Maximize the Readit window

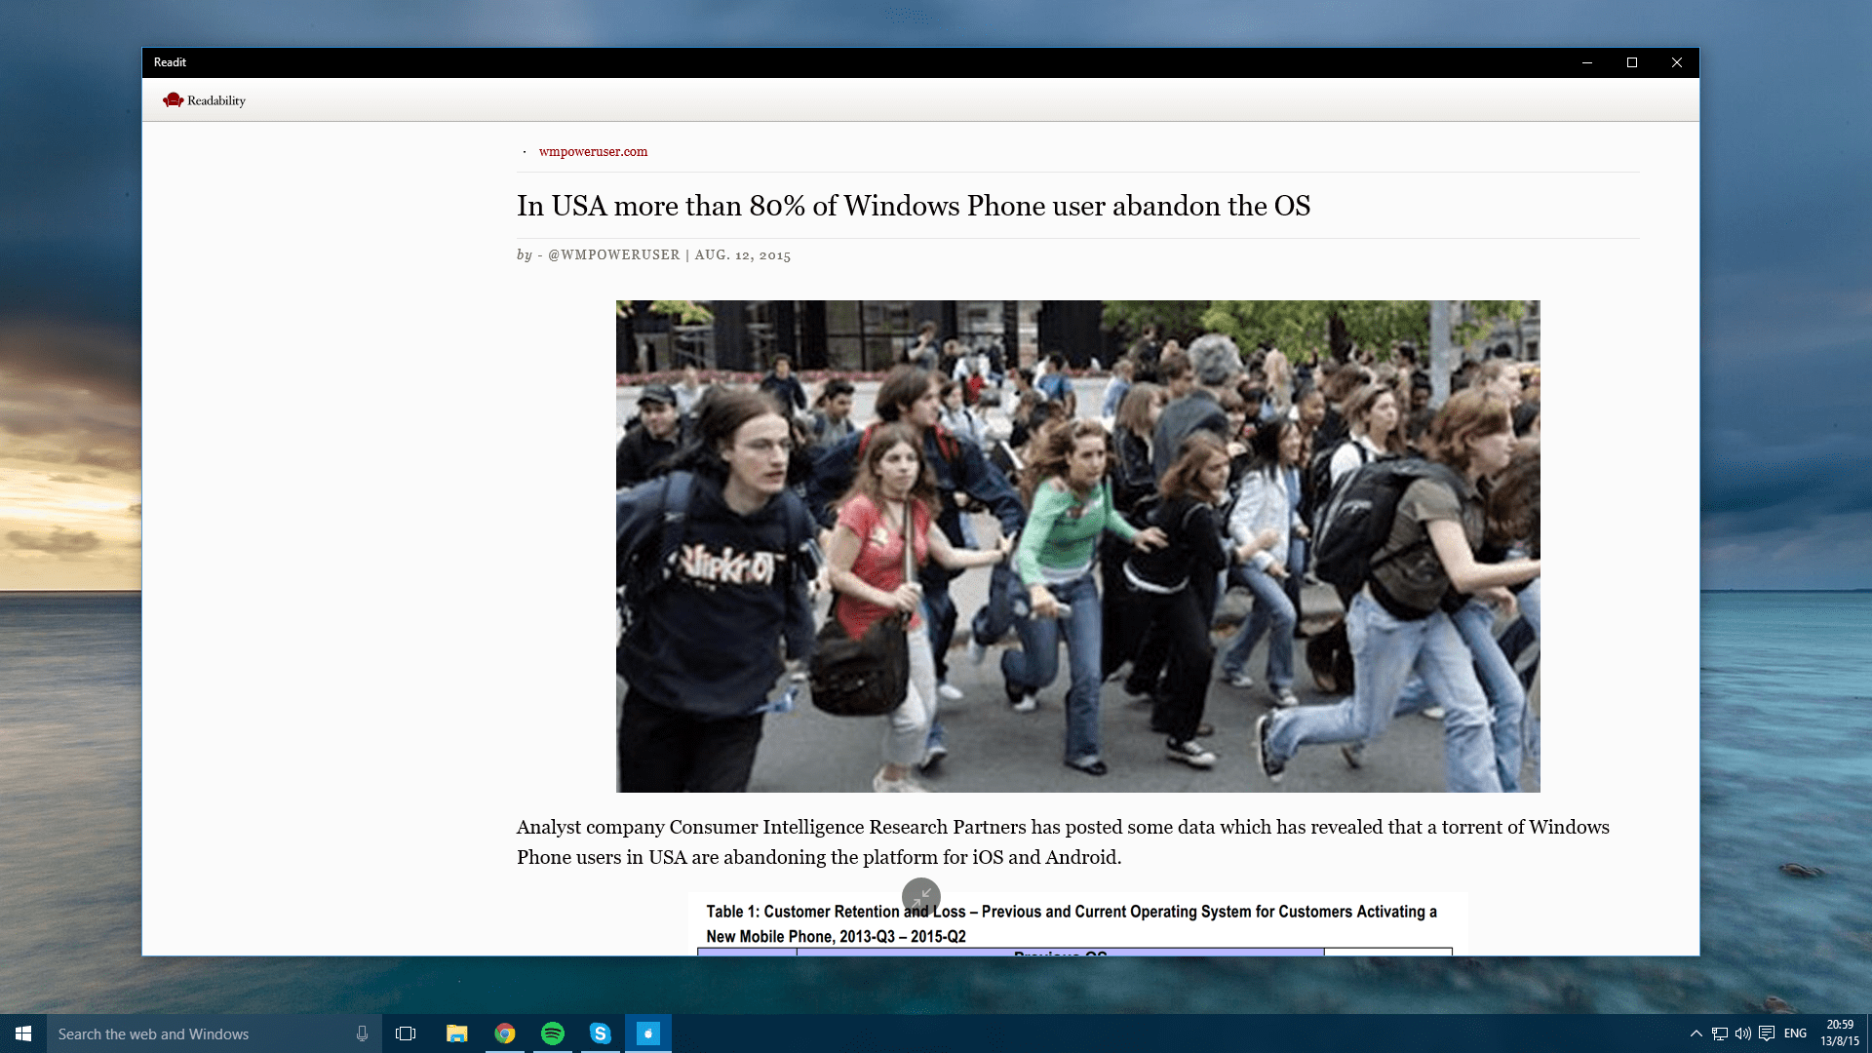pyautogui.click(x=1632, y=62)
